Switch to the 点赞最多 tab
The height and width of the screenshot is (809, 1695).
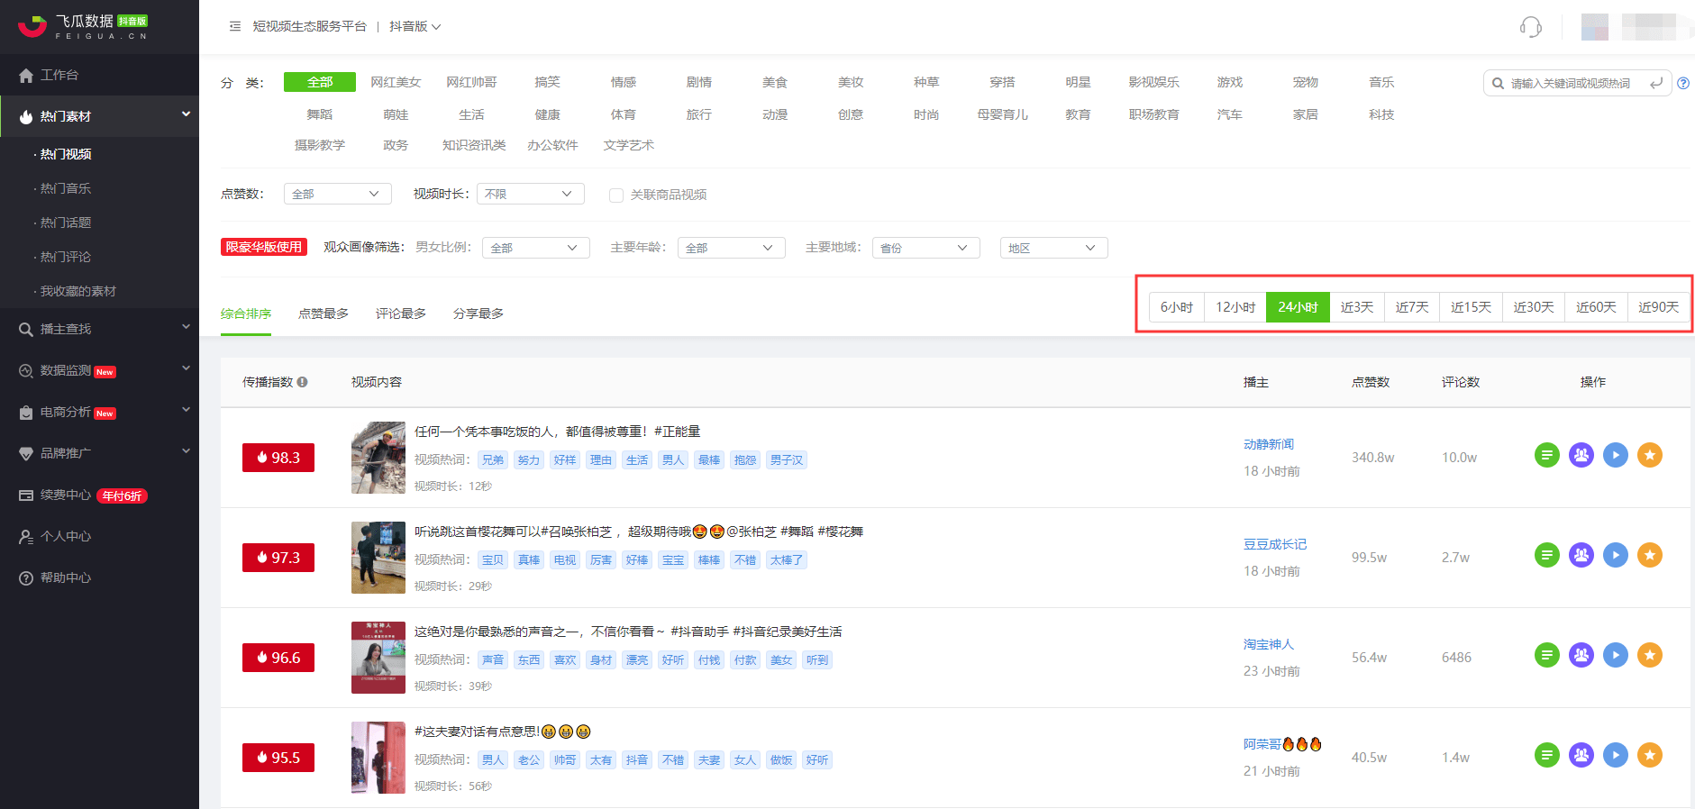(324, 314)
